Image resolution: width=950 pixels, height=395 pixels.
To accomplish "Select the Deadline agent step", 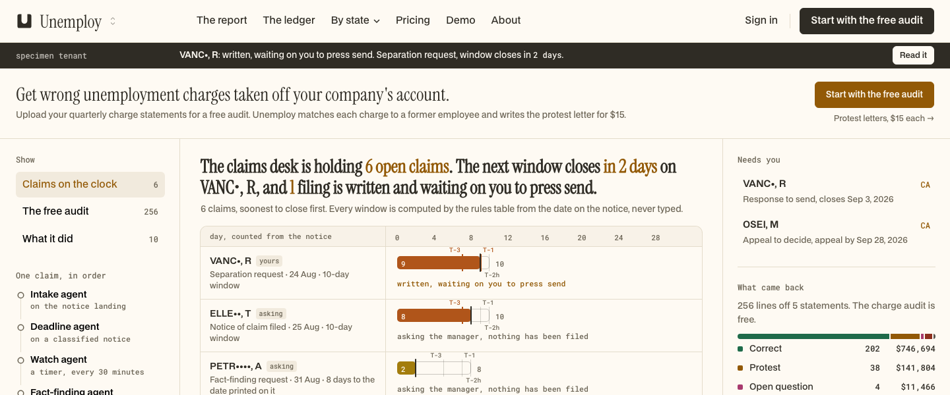I will [90, 332].
